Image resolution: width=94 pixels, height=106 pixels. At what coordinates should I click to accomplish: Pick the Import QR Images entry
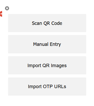(x=47, y=65)
